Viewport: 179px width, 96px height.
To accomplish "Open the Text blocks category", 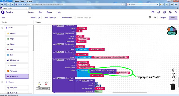I will (17, 49).
